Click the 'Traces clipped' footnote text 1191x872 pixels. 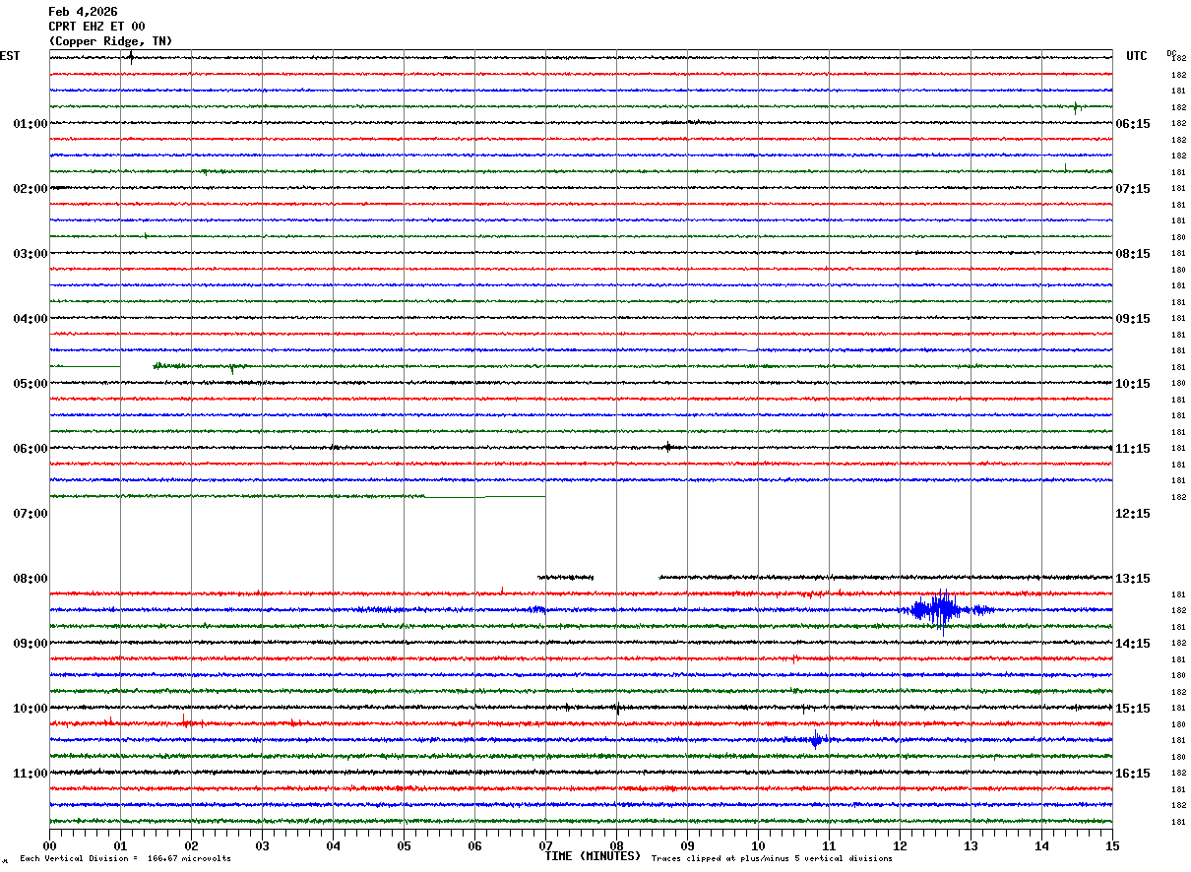pos(772,859)
